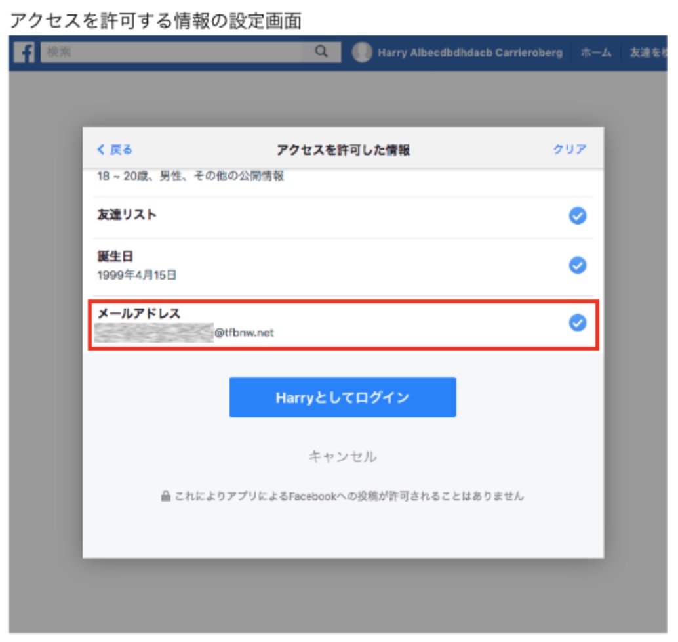The image size is (678, 642).
Task: Click Harry's profile avatar picture
Action: pyautogui.click(x=362, y=53)
